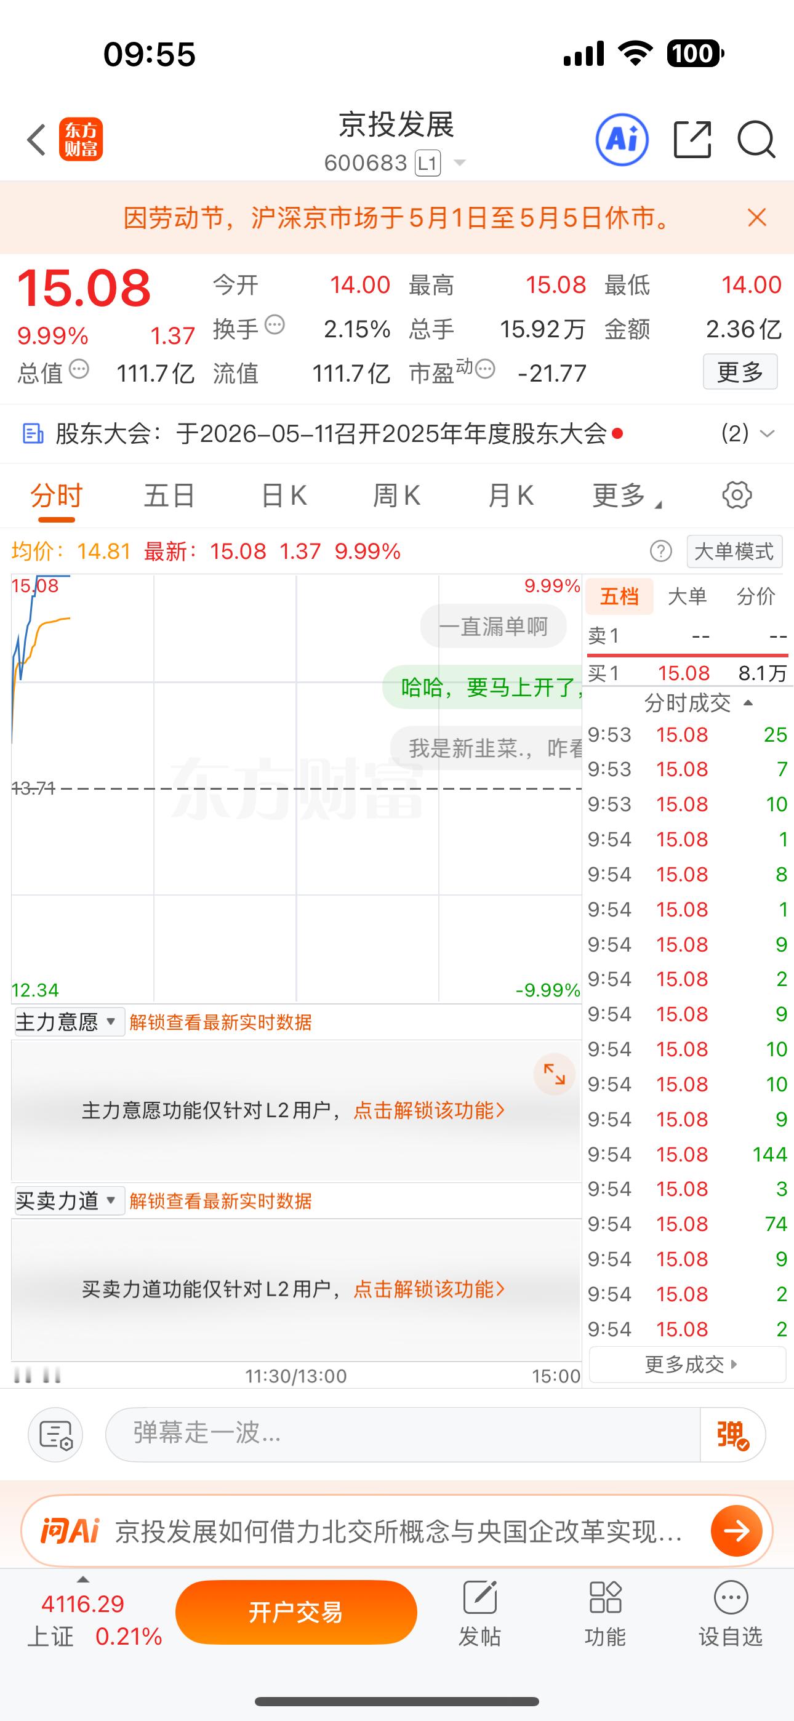The height and width of the screenshot is (1721, 794).
Task: Tap the 金额 2.36亿 value
Action: click(x=744, y=329)
